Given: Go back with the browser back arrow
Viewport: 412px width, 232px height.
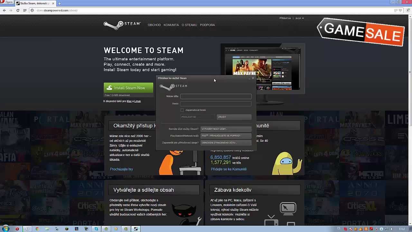Looking at the screenshot, I should (4, 10).
